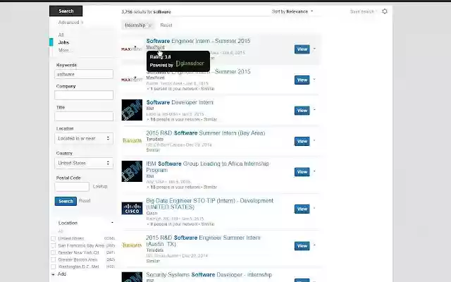
Task: Check the Greater Boston Area filter
Action: coord(54,260)
